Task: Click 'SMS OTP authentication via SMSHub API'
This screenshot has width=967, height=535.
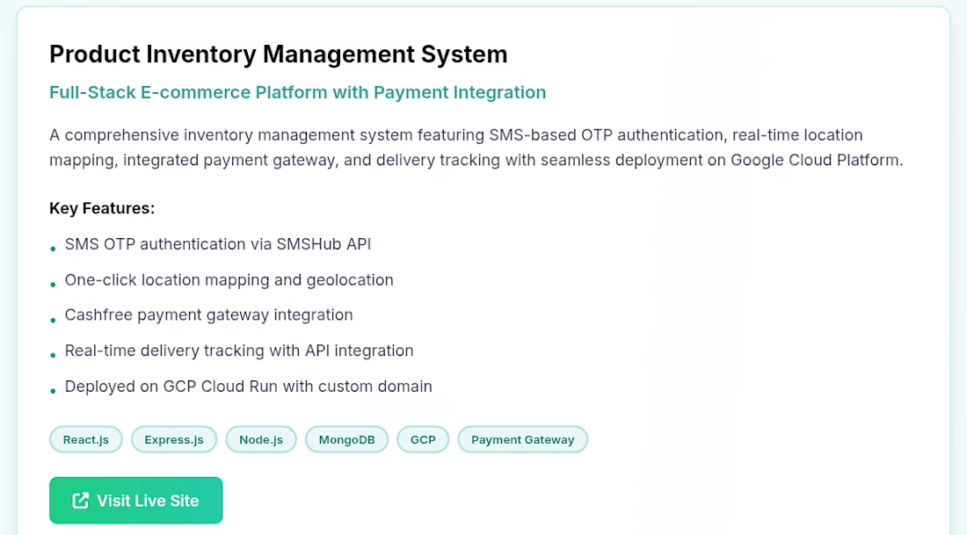Action: pyautogui.click(x=218, y=244)
